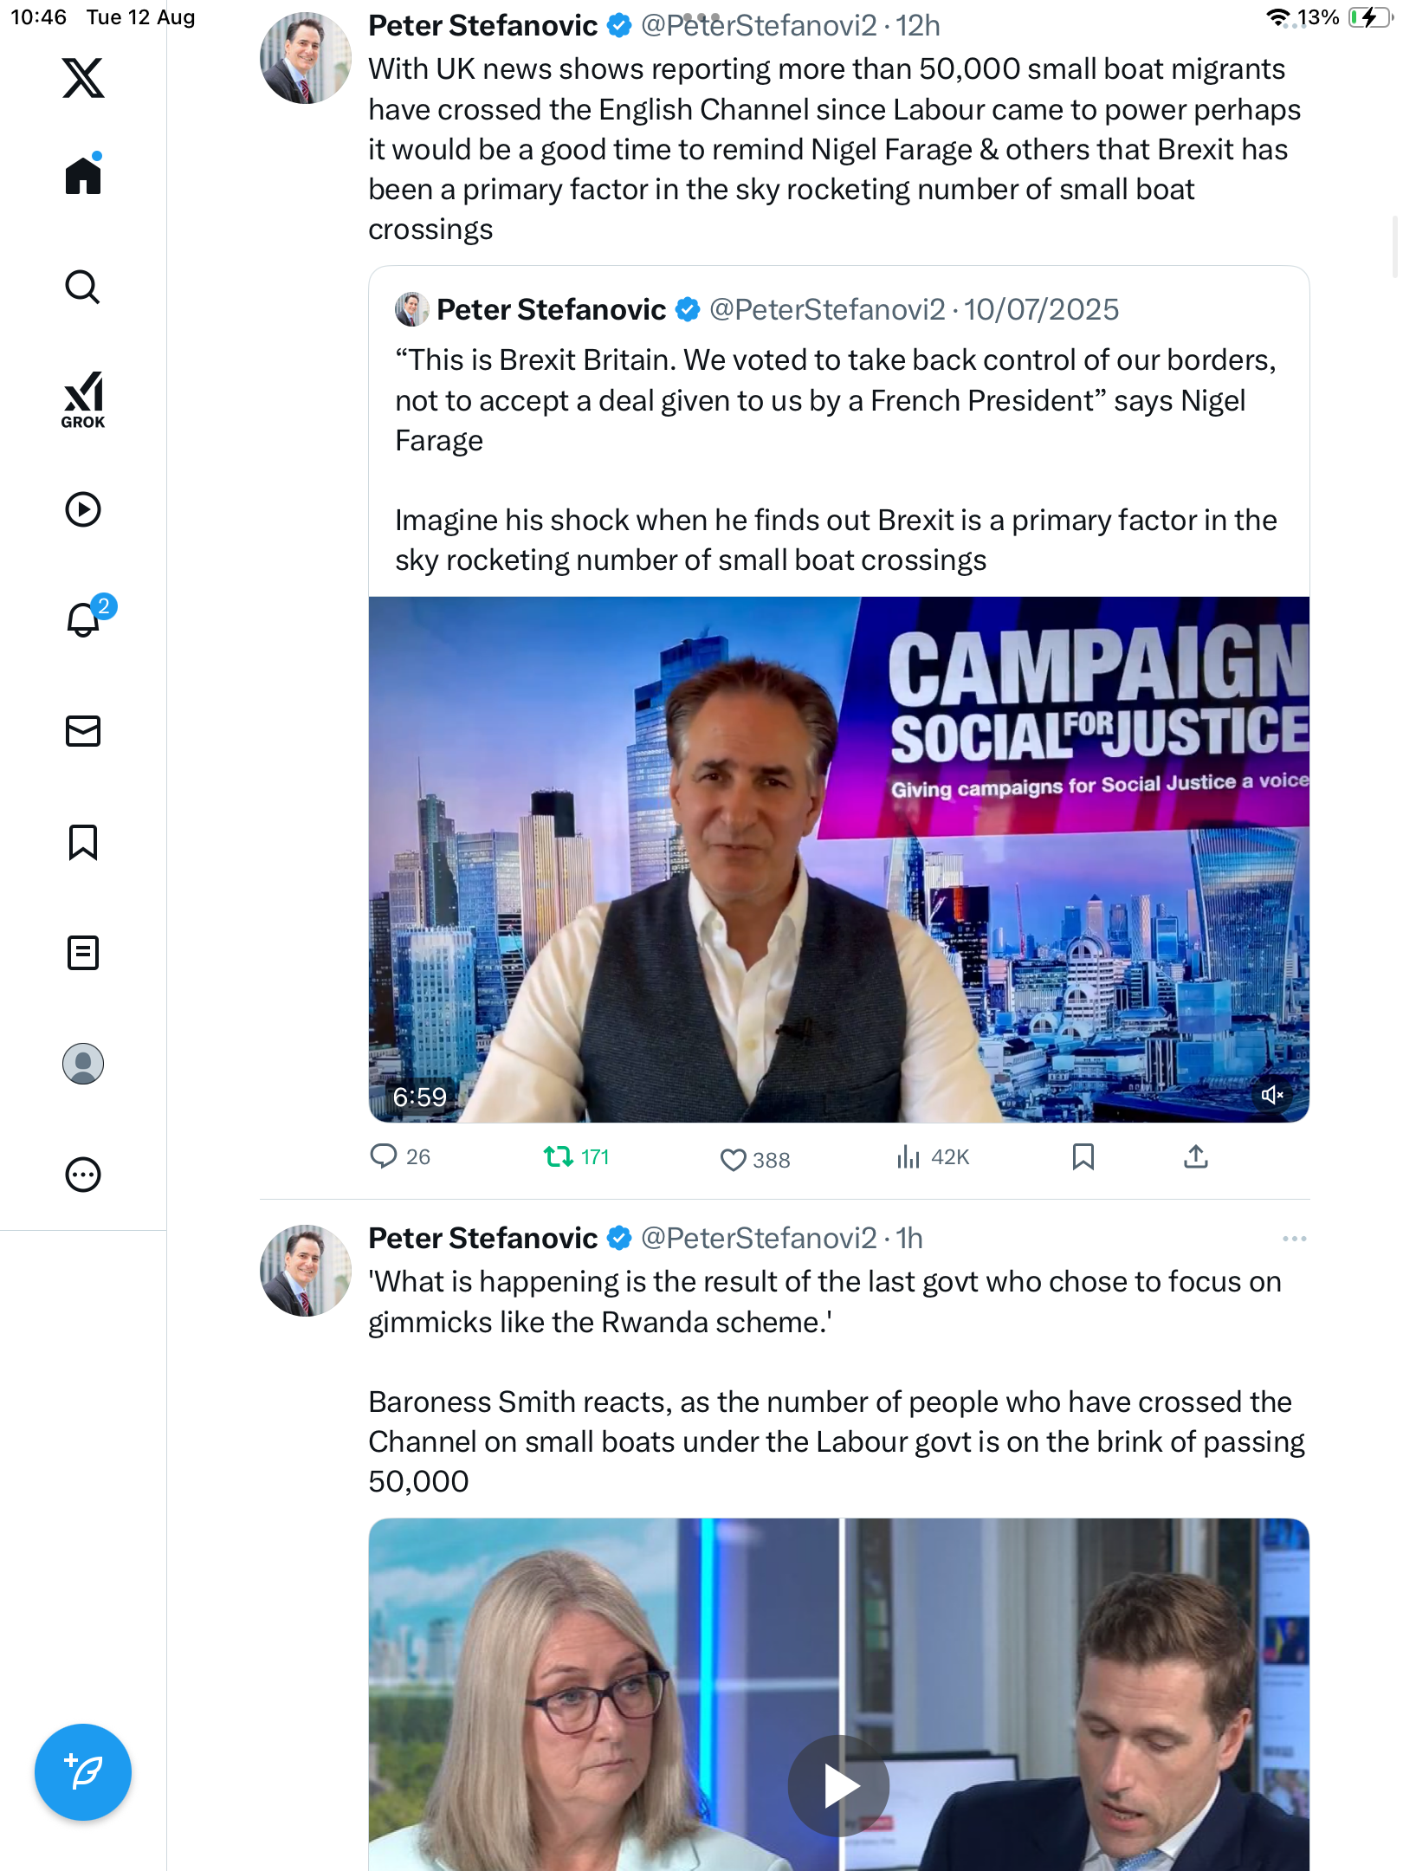Play the Baroness Smith video
The image size is (1403, 1871).
coord(838,1786)
